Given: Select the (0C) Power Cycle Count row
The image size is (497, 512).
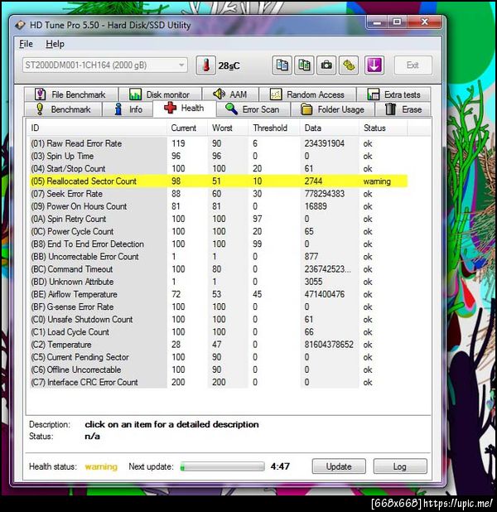Looking at the screenshot, I should tap(218, 231).
